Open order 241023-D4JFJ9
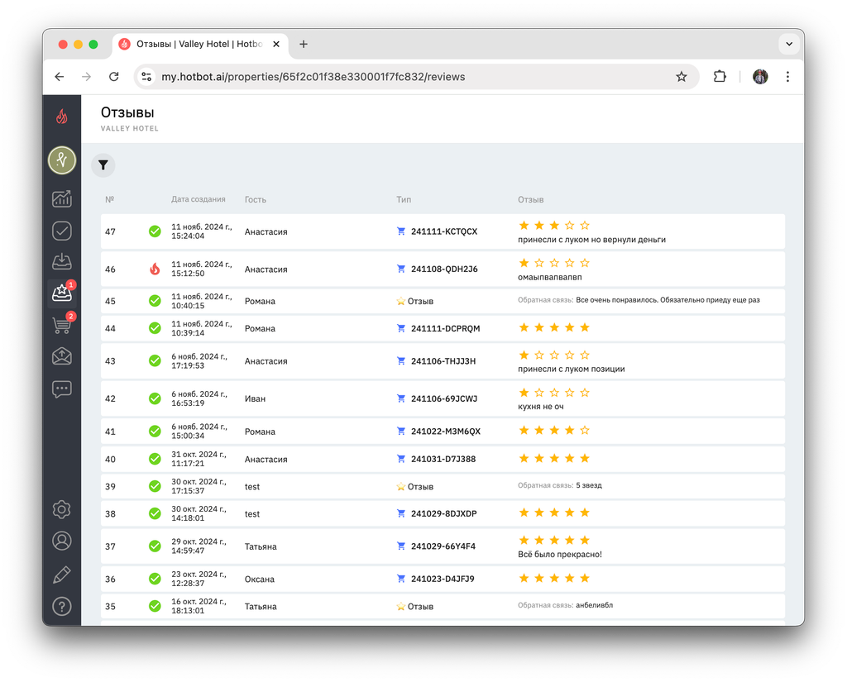 click(443, 579)
